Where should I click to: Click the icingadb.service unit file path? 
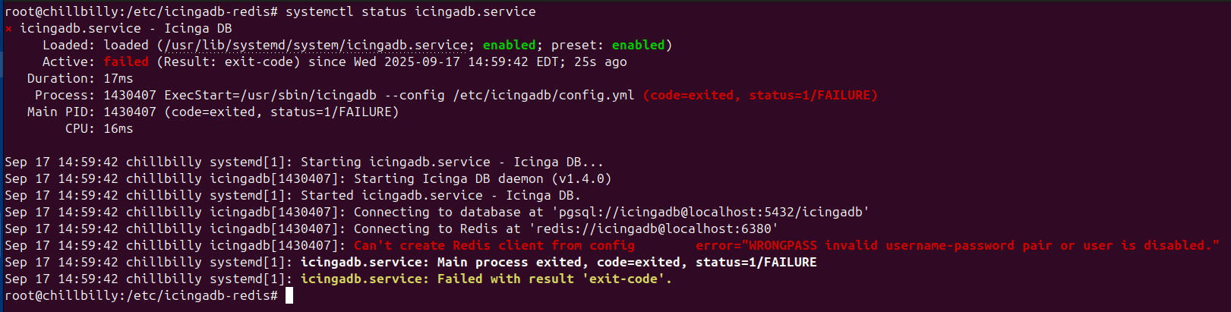316,46
